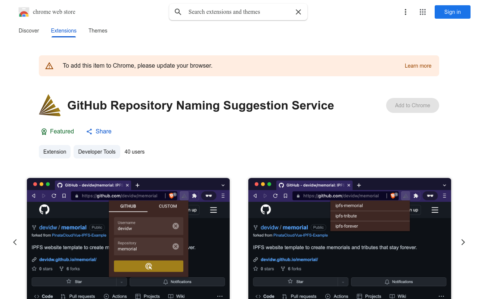
Task: Switch to the Extensions tab
Action: point(64,31)
